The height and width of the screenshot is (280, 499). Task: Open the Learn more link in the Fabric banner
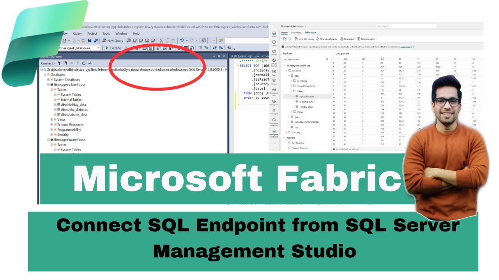[x=405, y=47]
